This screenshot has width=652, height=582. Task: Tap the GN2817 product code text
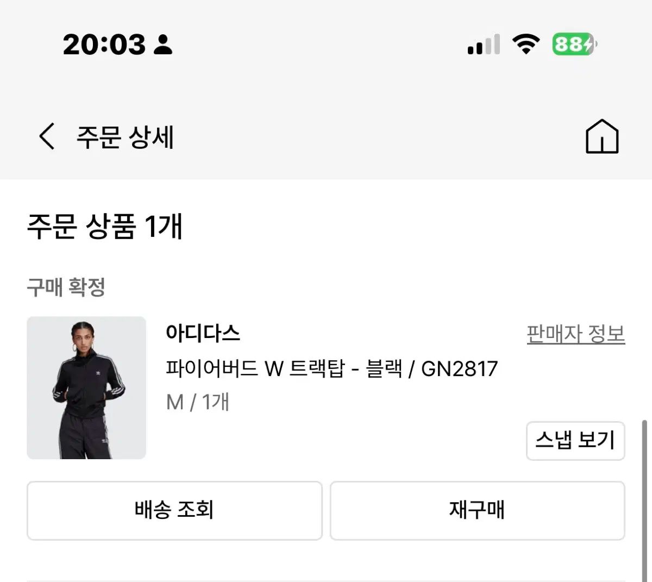pos(460,369)
